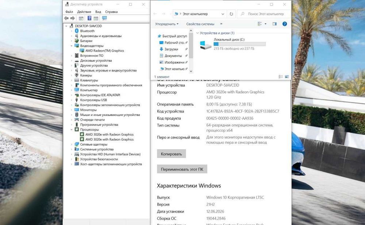Screen dimensions: 365x225
Task: Open Документы in Explorer sidebar
Action: pos(173,55)
